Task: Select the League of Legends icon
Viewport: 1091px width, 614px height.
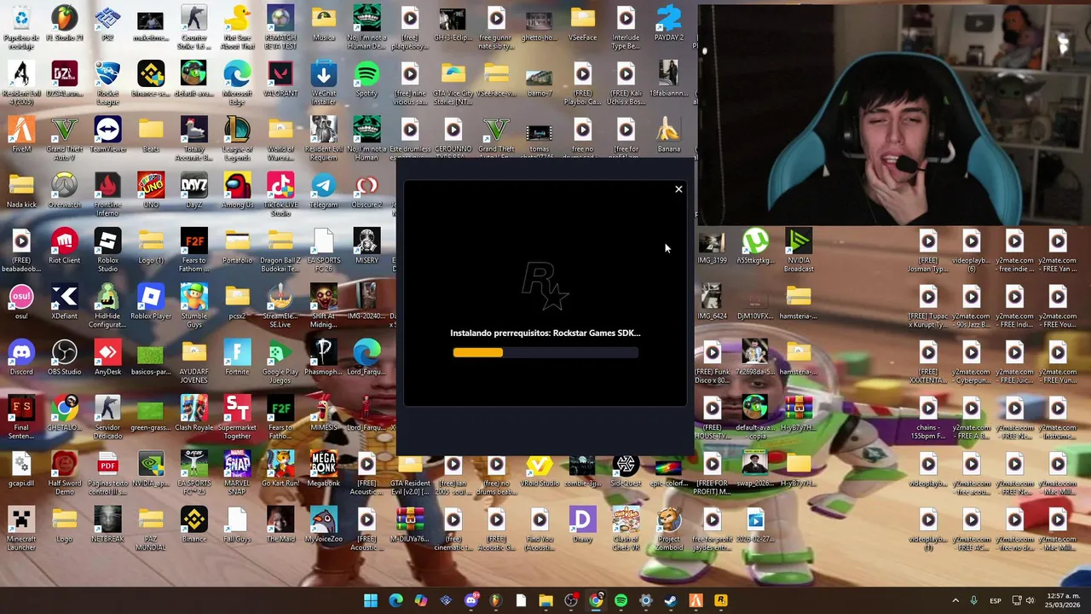Action: click(237, 136)
